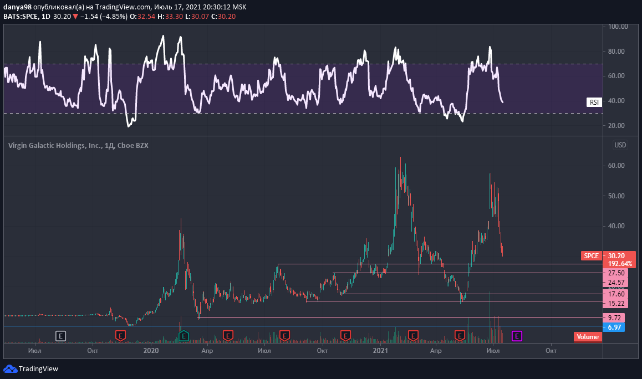Image resolution: width=642 pixels, height=379 pixels.
Task: Click the 2021 time axis label
Action: (x=380, y=351)
